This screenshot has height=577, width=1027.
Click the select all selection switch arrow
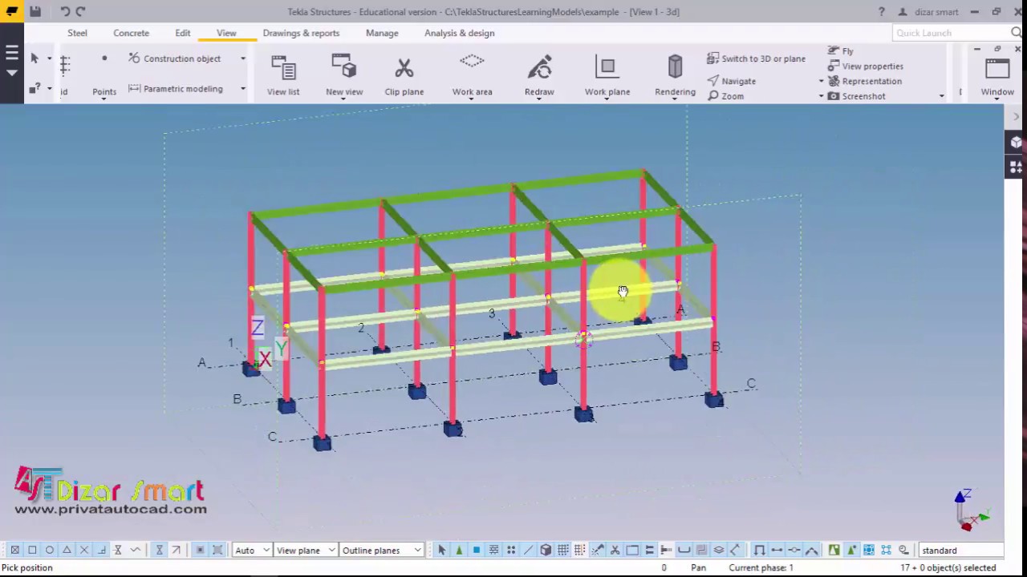click(441, 550)
